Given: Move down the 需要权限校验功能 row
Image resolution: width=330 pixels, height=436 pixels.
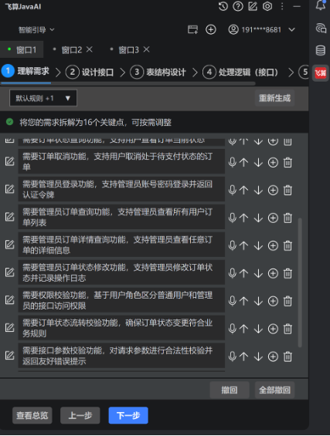Looking at the screenshot, I should click(x=258, y=302).
